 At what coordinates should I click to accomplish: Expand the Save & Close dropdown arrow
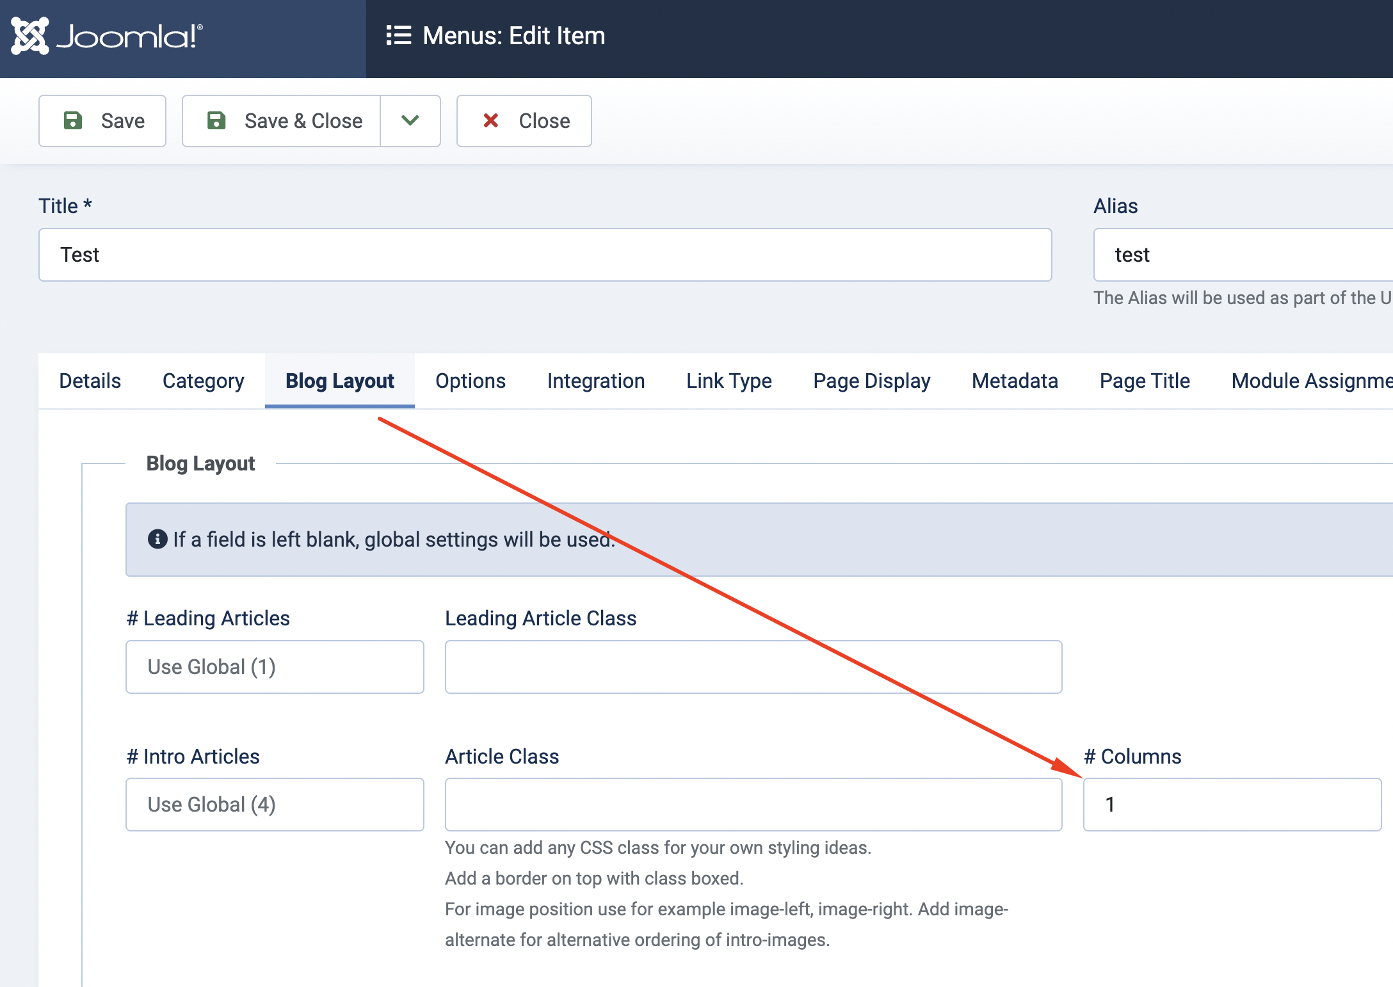410,121
